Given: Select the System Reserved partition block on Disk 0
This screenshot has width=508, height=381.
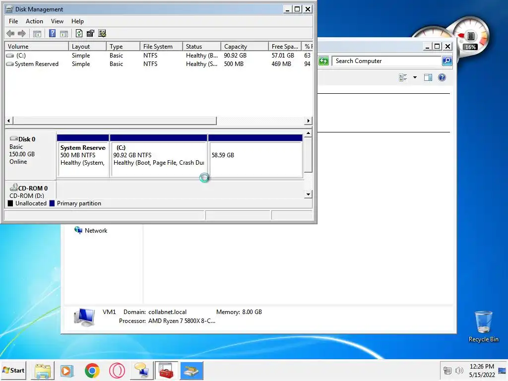Looking at the screenshot, I should point(83,156).
